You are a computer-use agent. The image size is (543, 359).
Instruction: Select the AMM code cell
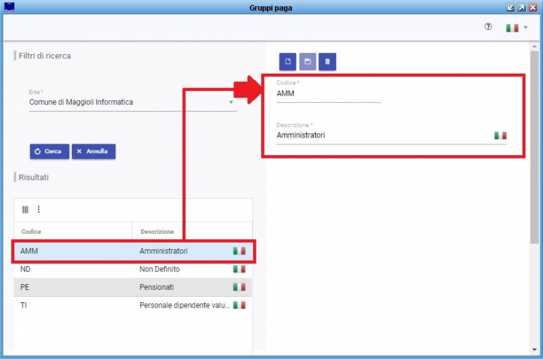[x=29, y=251]
